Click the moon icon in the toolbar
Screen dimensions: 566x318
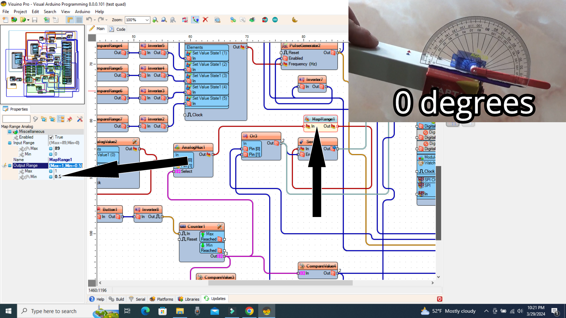pyautogui.click(x=294, y=20)
